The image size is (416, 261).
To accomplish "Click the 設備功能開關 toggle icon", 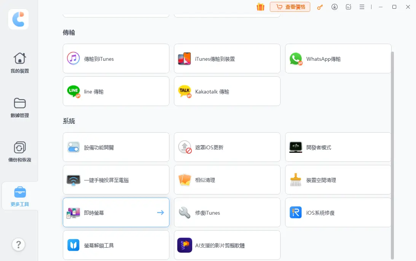I will [73, 147].
